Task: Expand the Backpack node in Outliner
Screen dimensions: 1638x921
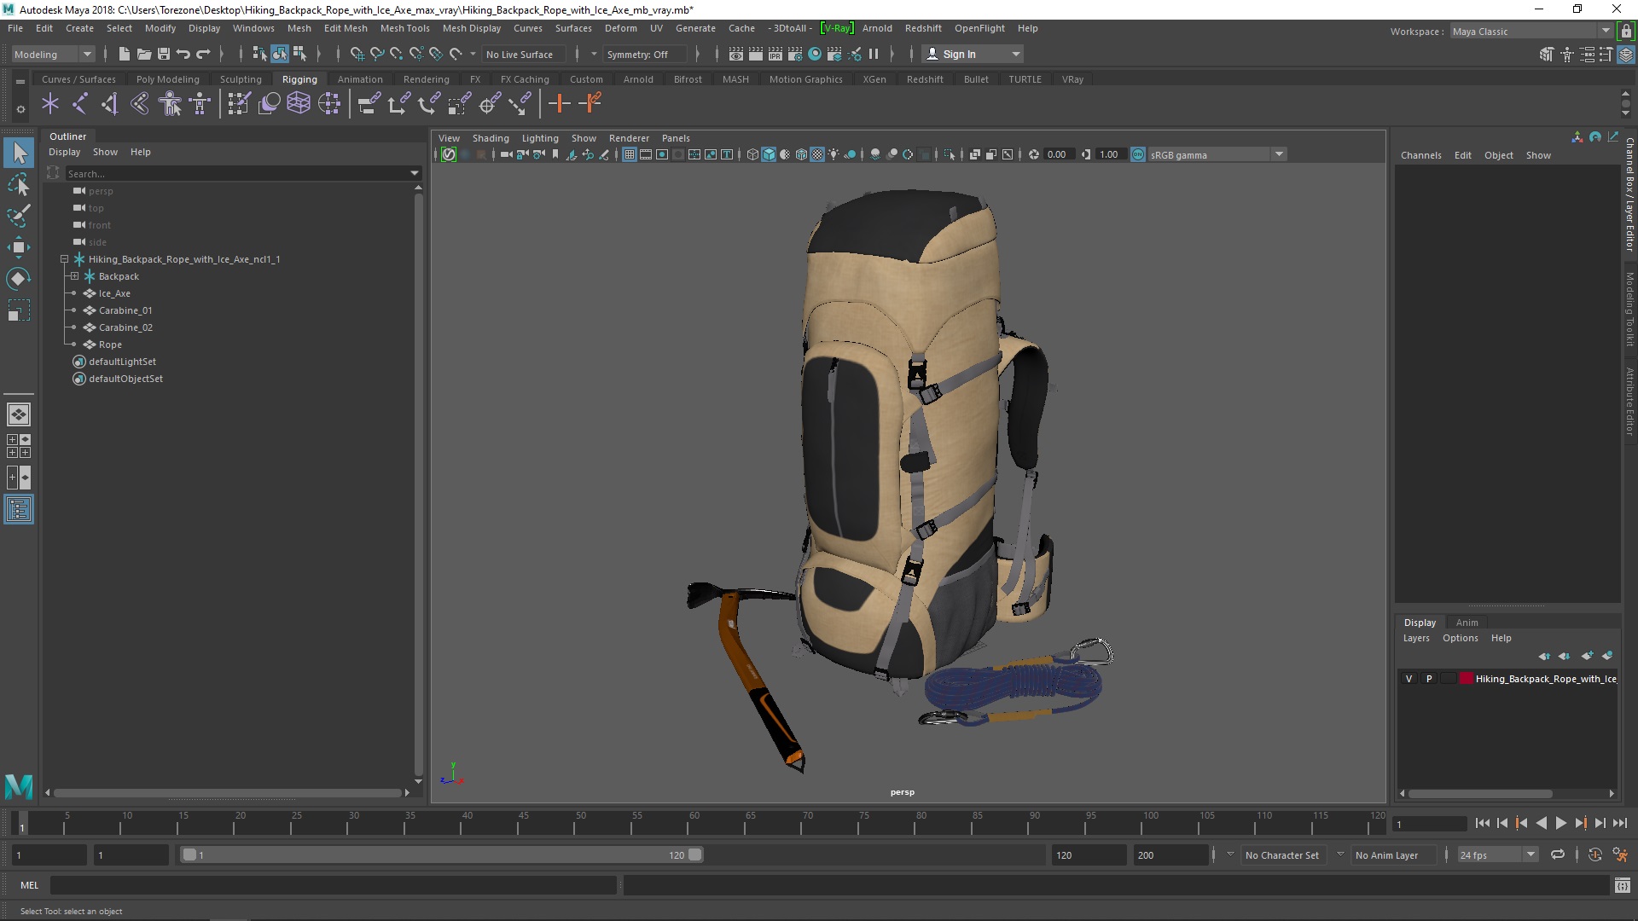Action: tap(74, 276)
